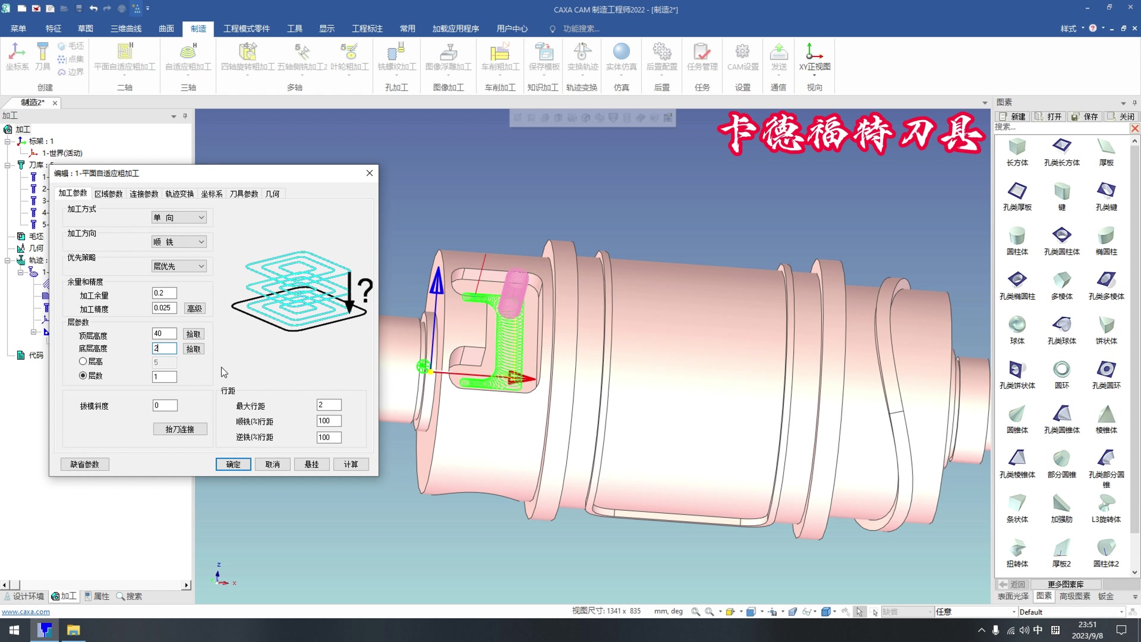Pick the 圆锥体 cone primitive
The width and height of the screenshot is (1141, 642).
pos(1017,419)
